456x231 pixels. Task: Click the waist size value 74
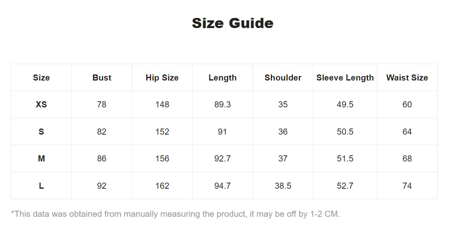coord(407,186)
